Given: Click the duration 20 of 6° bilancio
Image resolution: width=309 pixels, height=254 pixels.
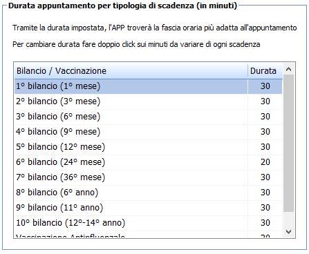Looking at the screenshot, I should click(x=265, y=162).
